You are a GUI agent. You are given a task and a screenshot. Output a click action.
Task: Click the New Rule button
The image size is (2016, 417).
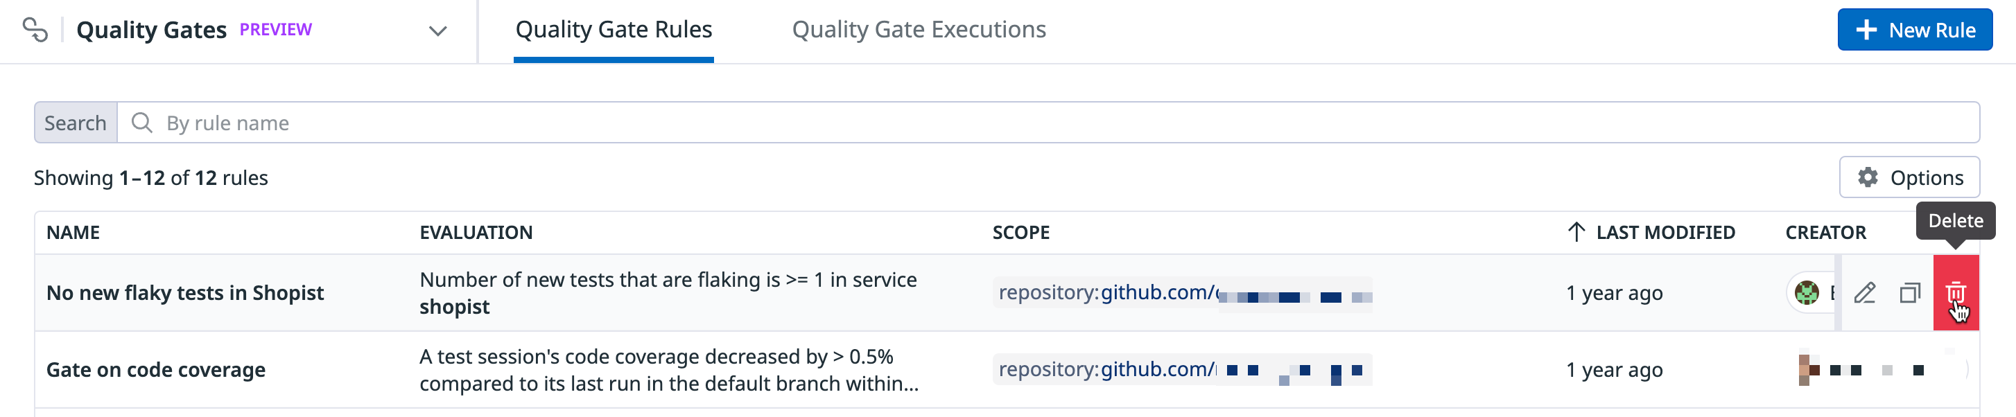[1914, 30]
